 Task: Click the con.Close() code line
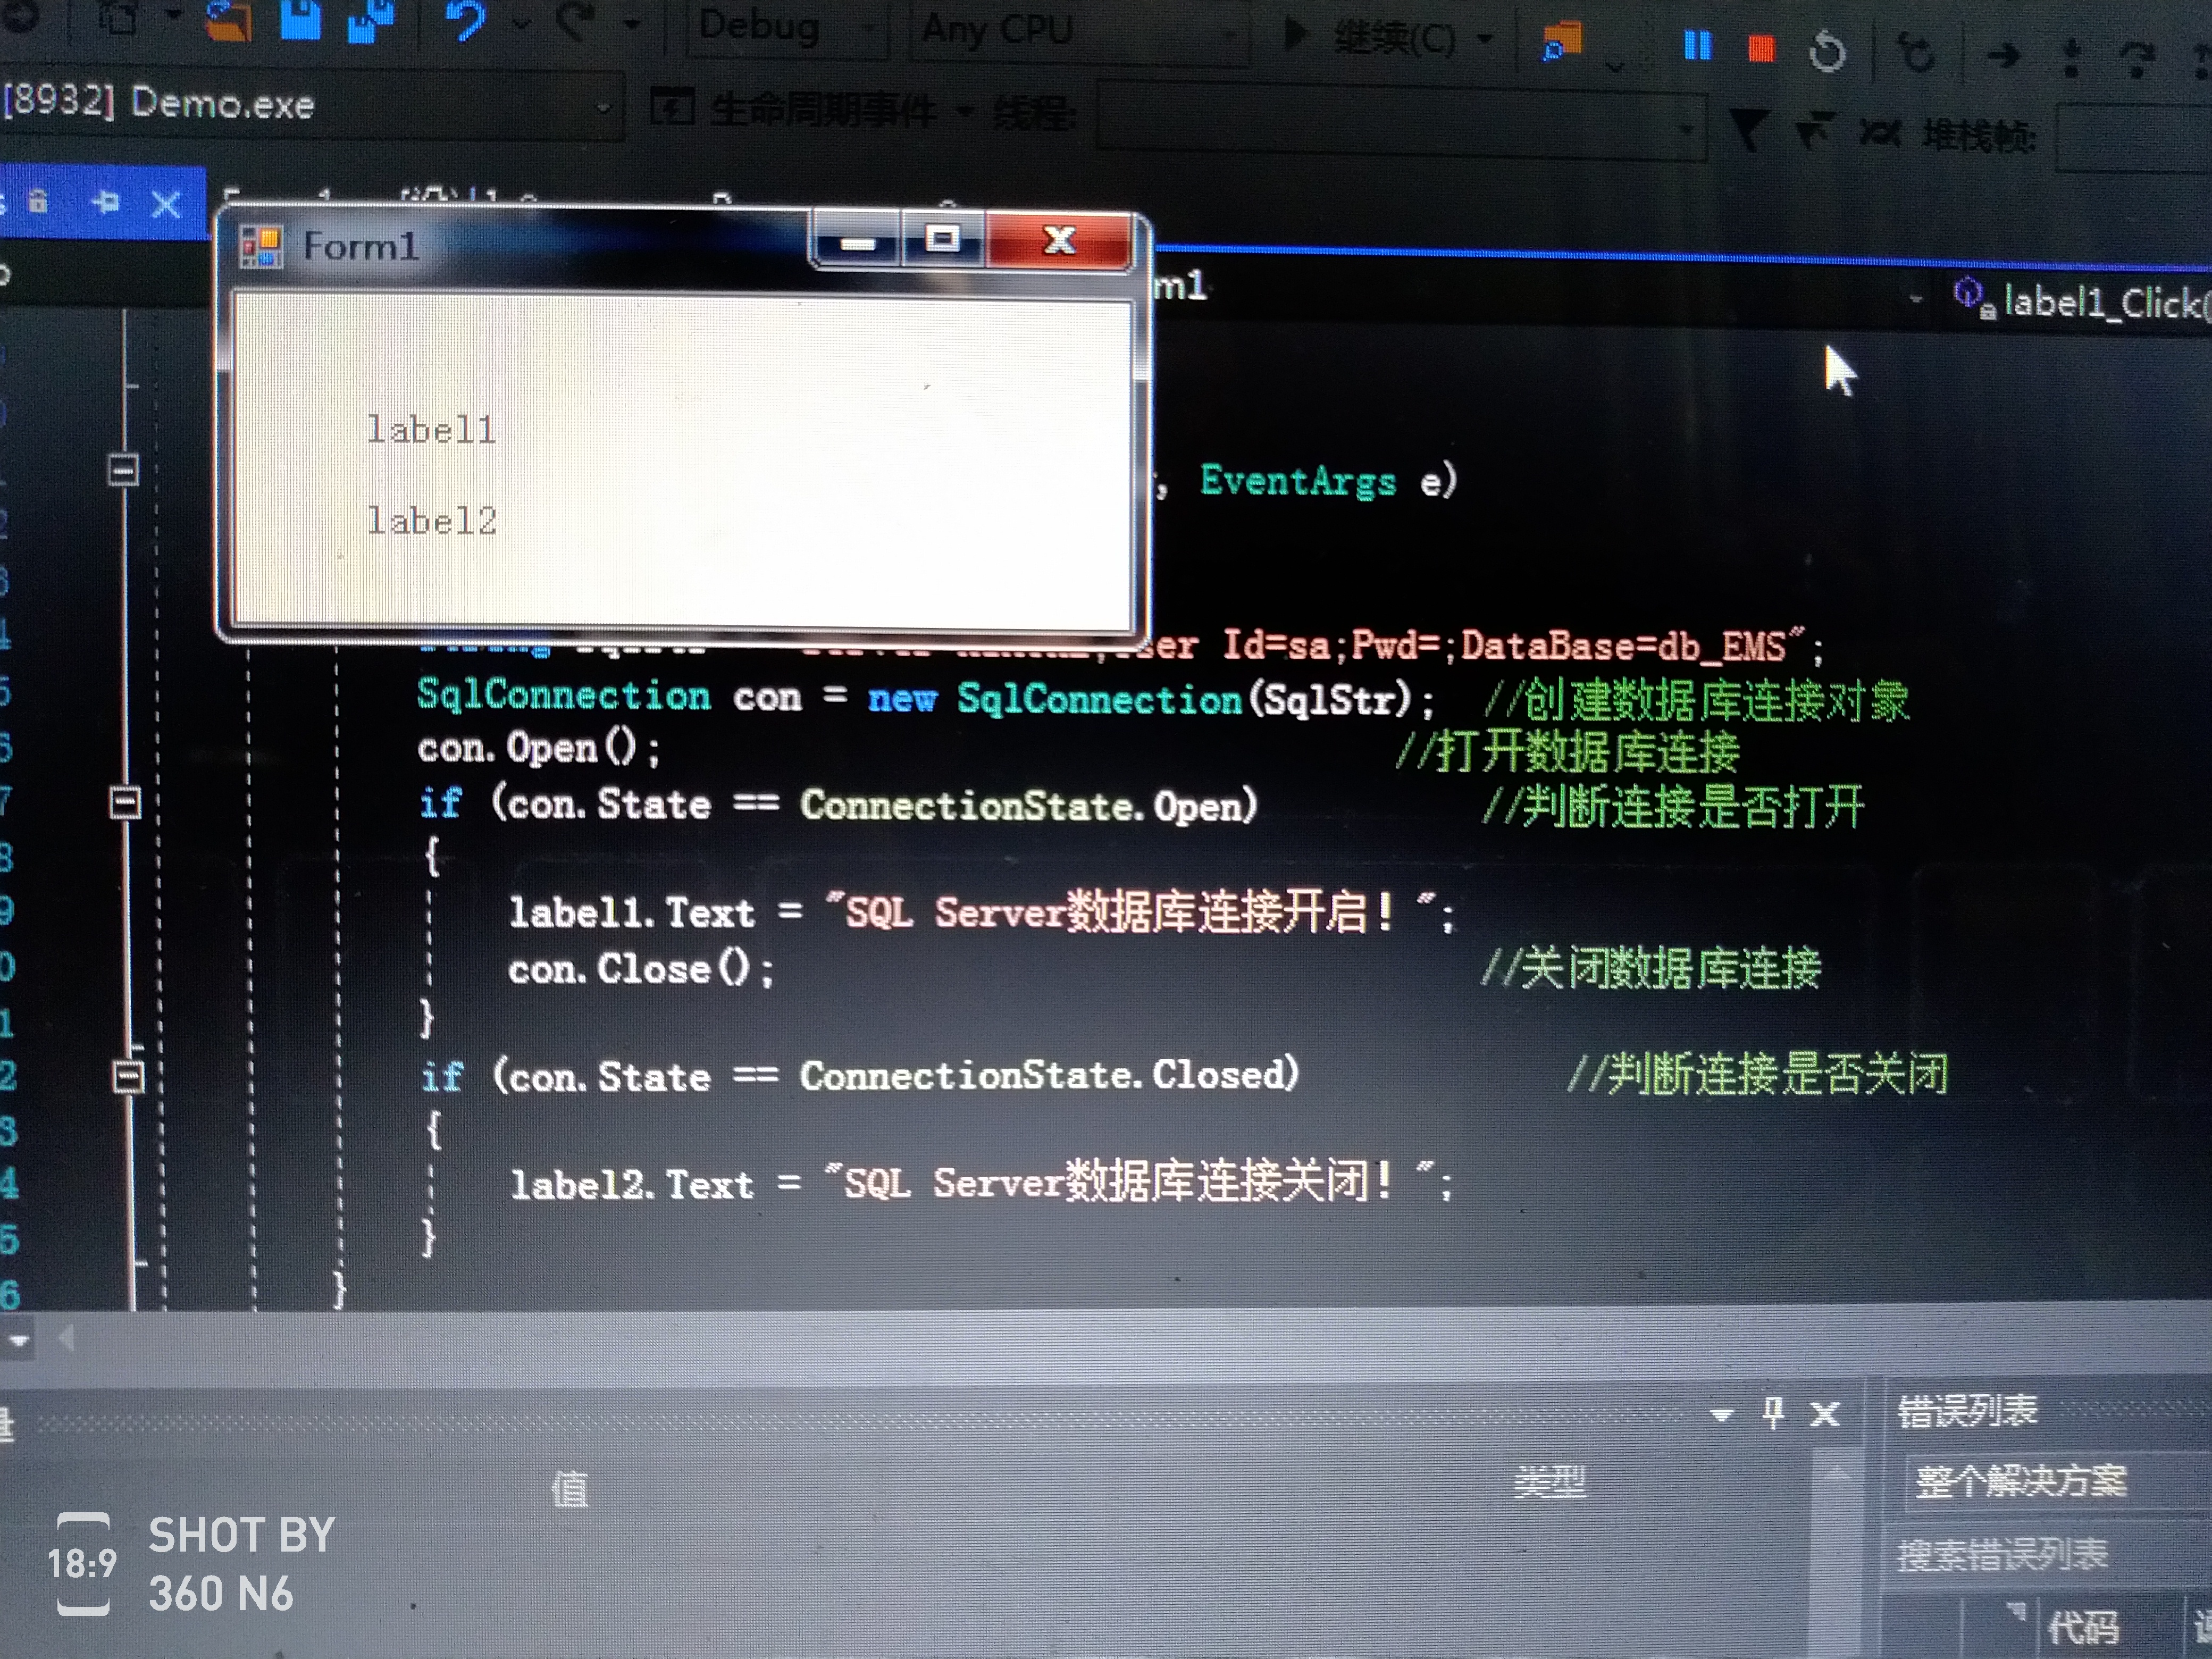click(641, 969)
